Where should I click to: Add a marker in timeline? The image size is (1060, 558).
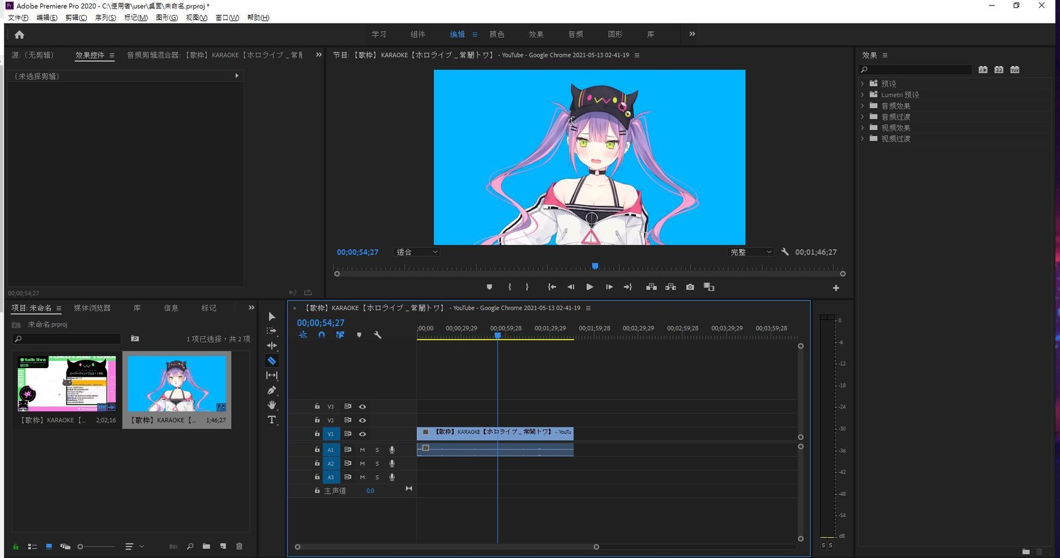coord(359,335)
